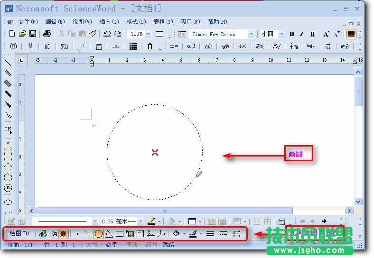The height and width of the screenshot is (258, 374).
Task: Open the zoom 100% dropdown
Action: [149, 34]
